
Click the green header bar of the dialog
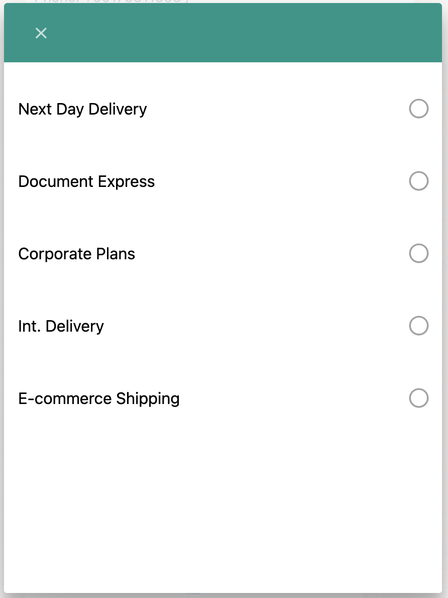(241, 33)
